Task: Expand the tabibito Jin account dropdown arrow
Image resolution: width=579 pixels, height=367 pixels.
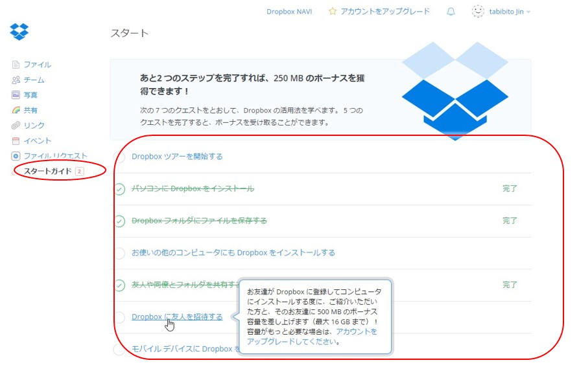Action: [529, 12]
